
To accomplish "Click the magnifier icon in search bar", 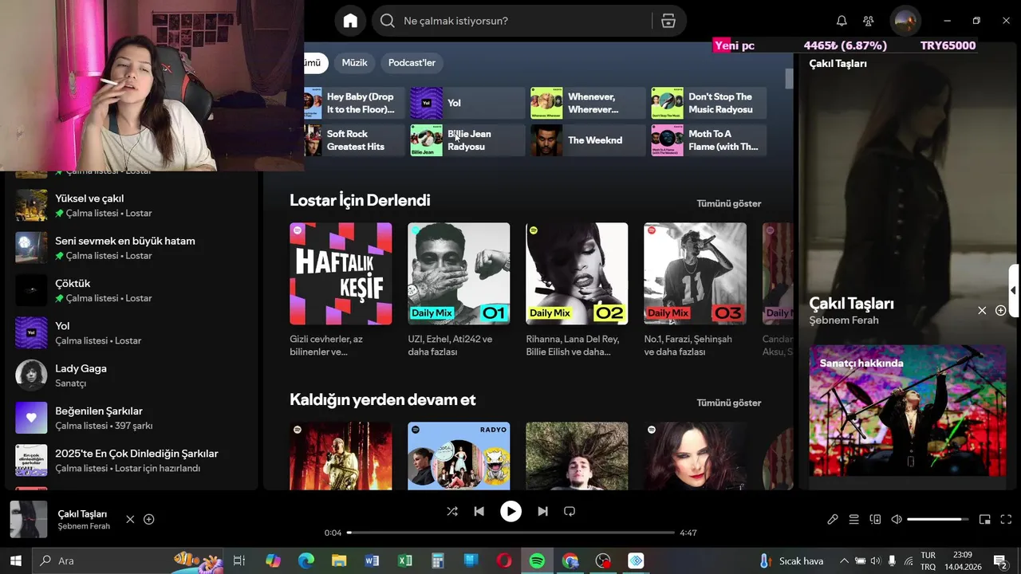I will click(388, 21).
